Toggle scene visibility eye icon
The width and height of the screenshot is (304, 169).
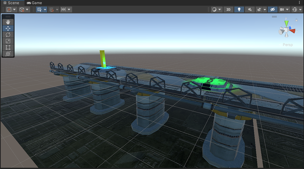click(273, 10)
